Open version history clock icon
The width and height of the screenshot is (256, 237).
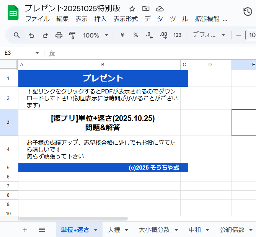(x=248, y=11)
